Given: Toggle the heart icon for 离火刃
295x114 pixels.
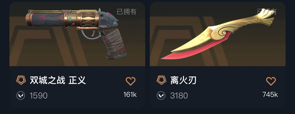Looking at the screenshot, I should point(271,81).
